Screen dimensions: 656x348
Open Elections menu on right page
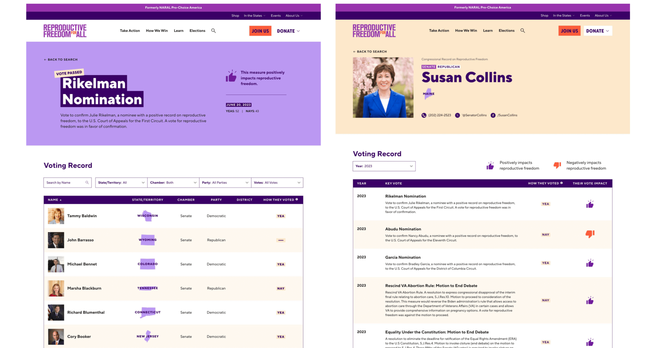506,30
